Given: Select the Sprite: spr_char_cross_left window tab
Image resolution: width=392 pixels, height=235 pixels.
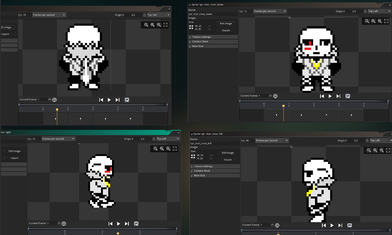Looking at the screenshot, I should pos(206,134).
